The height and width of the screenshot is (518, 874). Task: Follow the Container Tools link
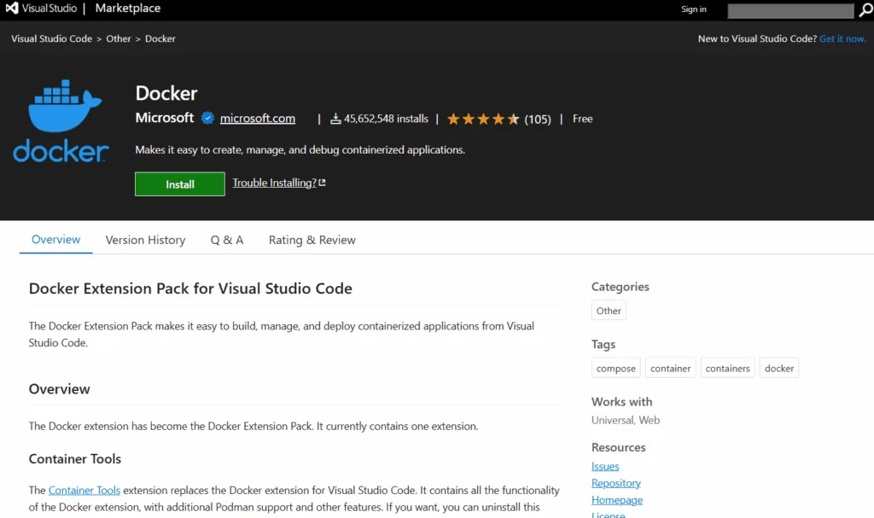(84, 490)
